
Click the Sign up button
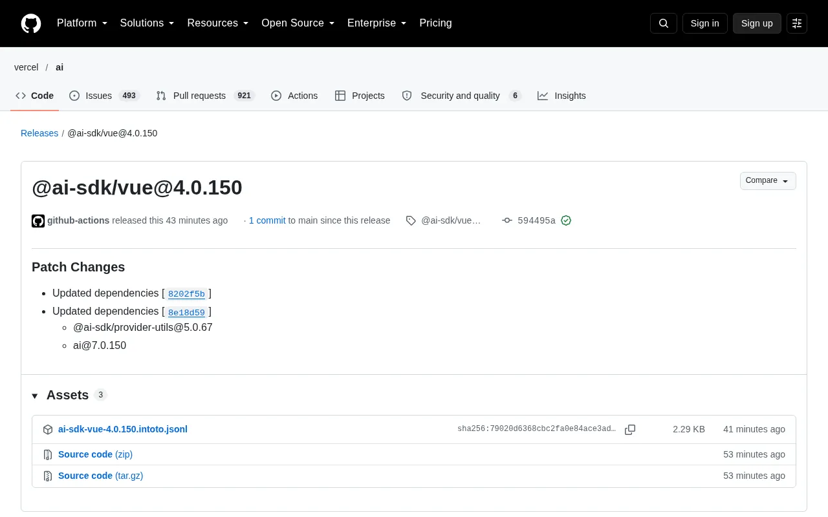(757, 23)
